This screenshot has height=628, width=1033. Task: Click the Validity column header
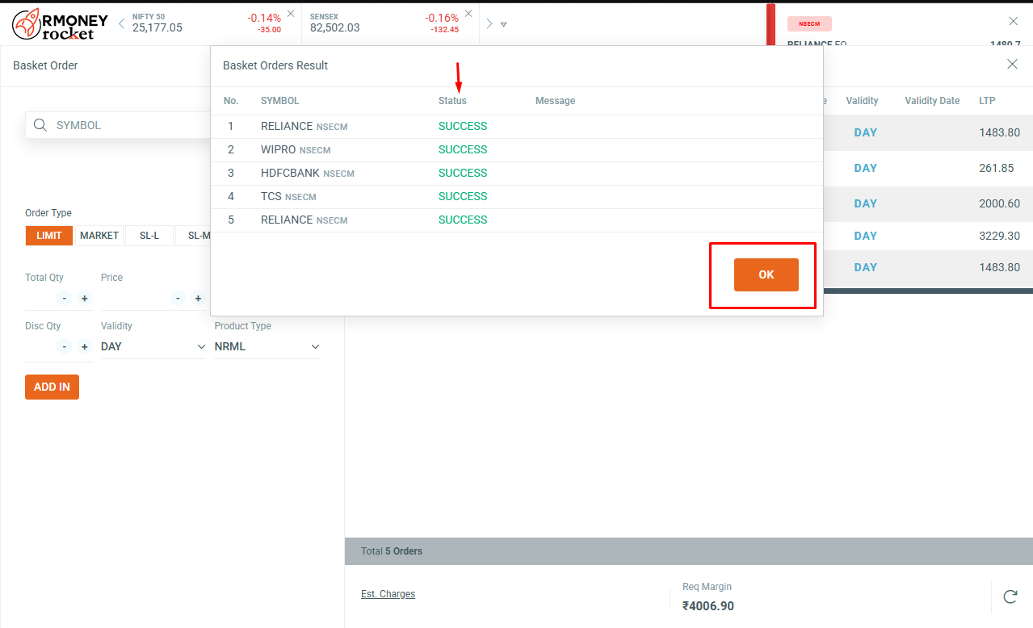862,101
